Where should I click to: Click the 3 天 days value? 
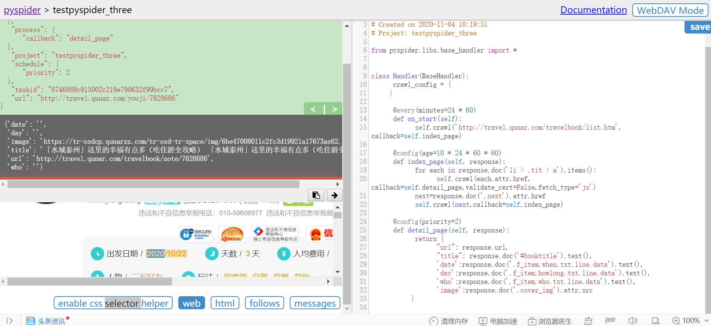pos(252,254)
